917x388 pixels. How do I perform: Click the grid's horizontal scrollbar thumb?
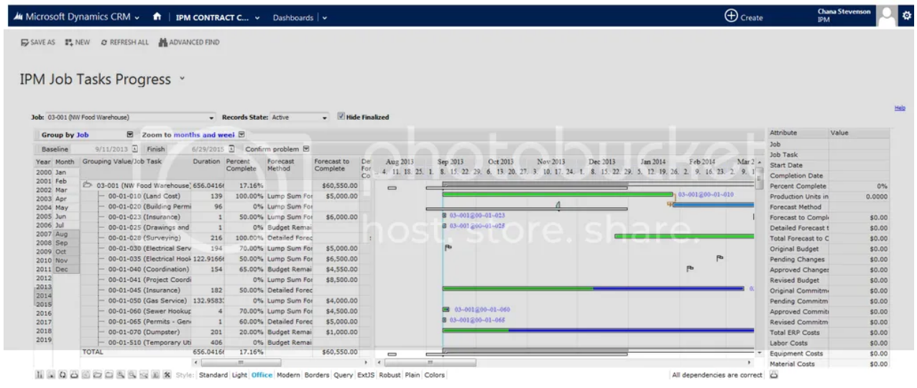pos(242,362)
